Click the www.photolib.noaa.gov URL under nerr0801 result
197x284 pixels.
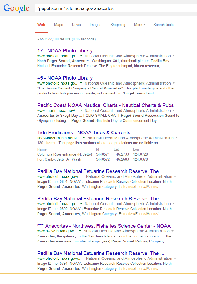(59, 177)
